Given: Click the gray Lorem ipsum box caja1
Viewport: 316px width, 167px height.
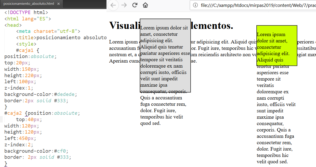Looking at the screenshot, I should (165, 56).
